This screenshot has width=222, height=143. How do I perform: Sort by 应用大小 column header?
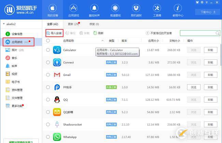pyautogui.click(x=153, y=41)
